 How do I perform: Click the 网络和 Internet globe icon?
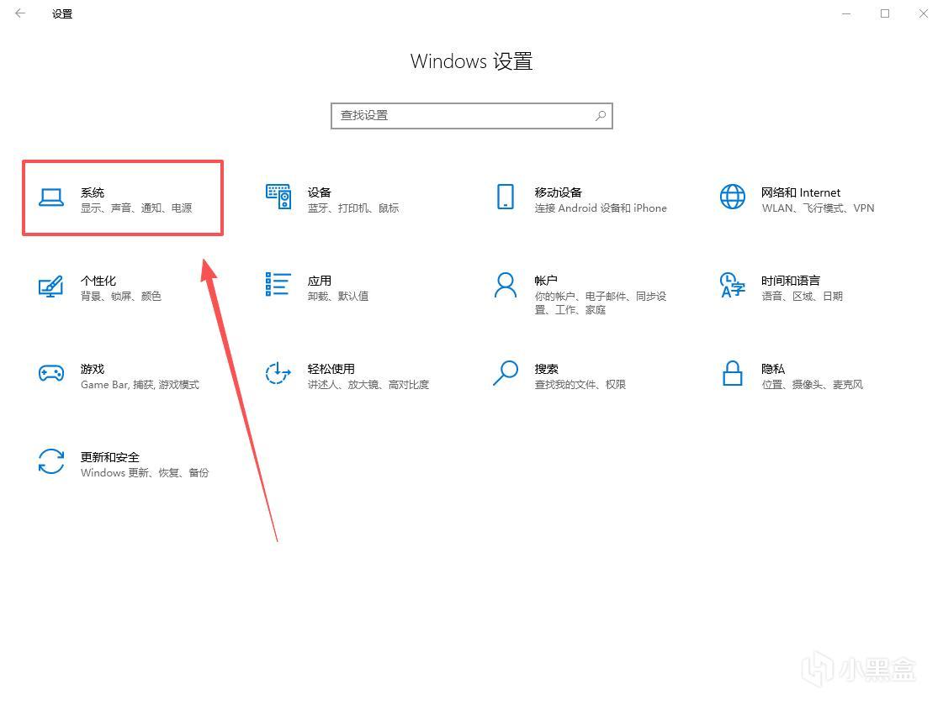pyautogui.click(x=733, y=197)
